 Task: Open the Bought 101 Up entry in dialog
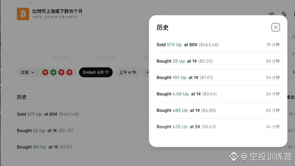[x=218, y=77]
